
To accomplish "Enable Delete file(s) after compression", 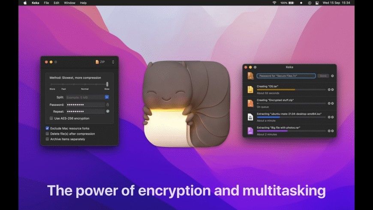I will 47,134.
